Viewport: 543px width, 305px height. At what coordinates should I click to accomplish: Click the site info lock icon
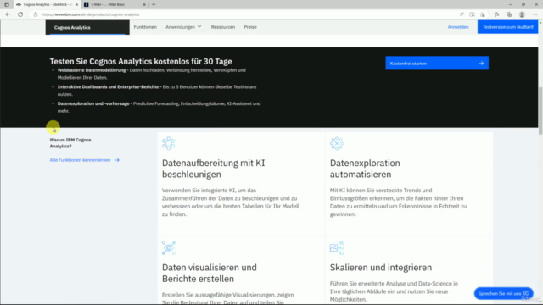[36, 14]
